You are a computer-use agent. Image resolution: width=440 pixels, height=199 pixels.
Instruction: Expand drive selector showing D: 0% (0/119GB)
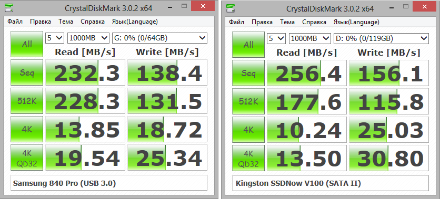pyautogui.click(x=381, y=38)
